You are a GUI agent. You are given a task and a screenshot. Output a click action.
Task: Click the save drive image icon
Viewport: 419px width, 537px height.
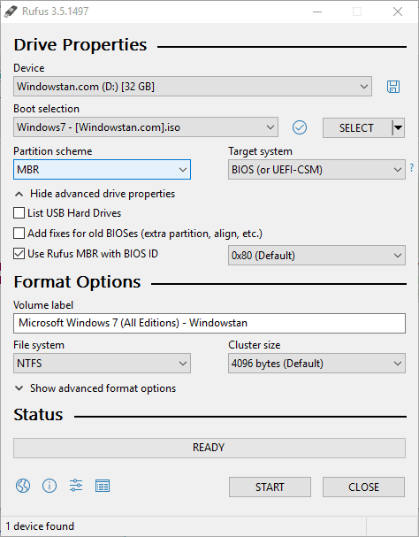coord(393,87)
